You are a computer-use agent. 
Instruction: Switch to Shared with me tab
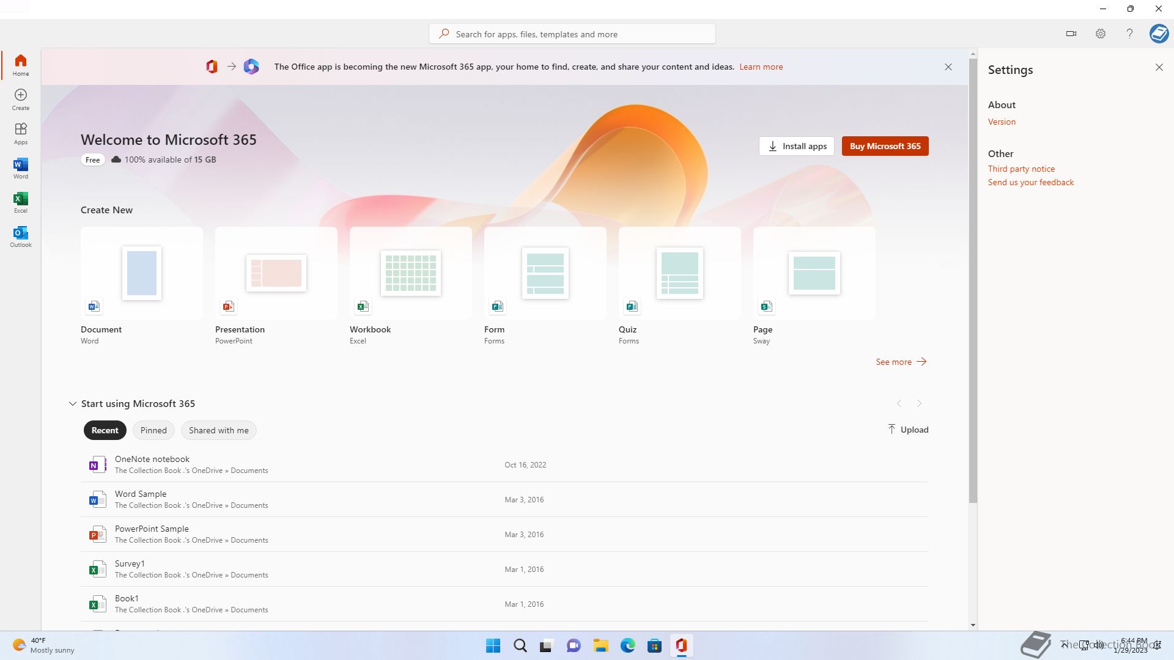[219, 430]
